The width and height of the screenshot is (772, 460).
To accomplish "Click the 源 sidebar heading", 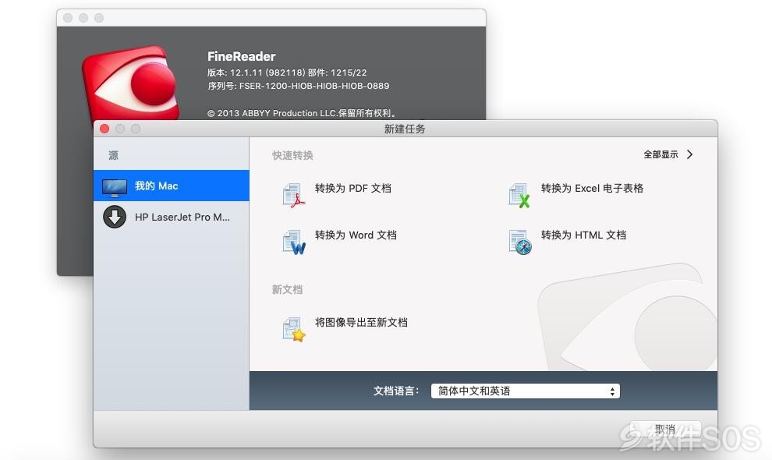I will pos(113,156).
